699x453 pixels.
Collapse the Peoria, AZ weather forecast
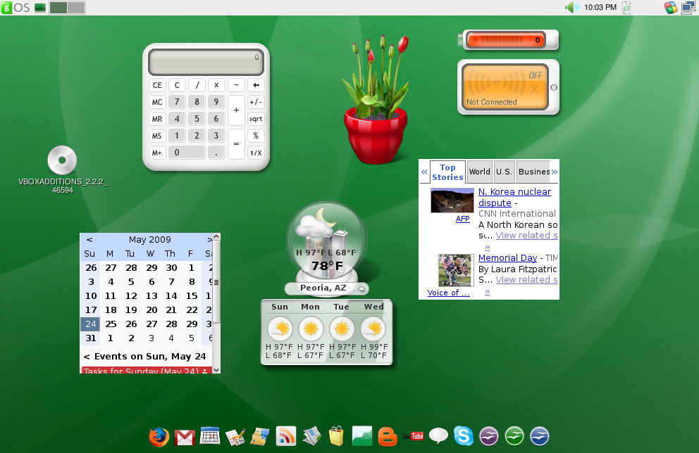click(361, 288)
